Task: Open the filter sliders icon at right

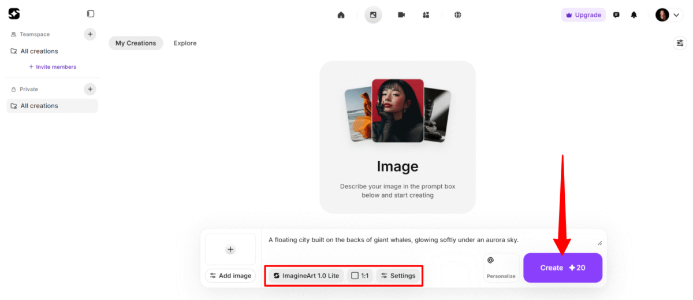Action: tap(680, 43)
